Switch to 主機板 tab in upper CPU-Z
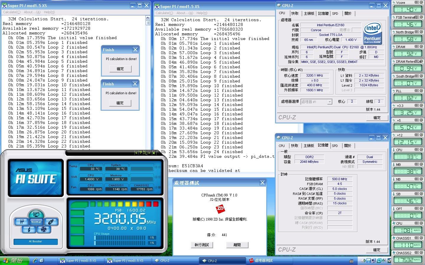Screen dimensions: 425x265 tap(309, 13)
